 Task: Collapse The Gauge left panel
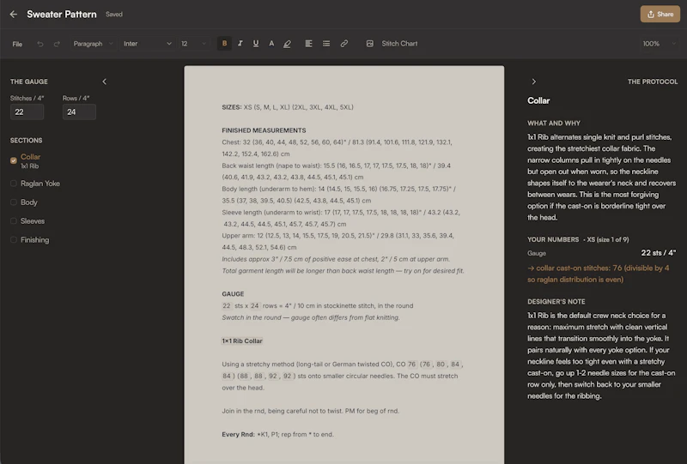pyautogui.click(x=104, y=81)
